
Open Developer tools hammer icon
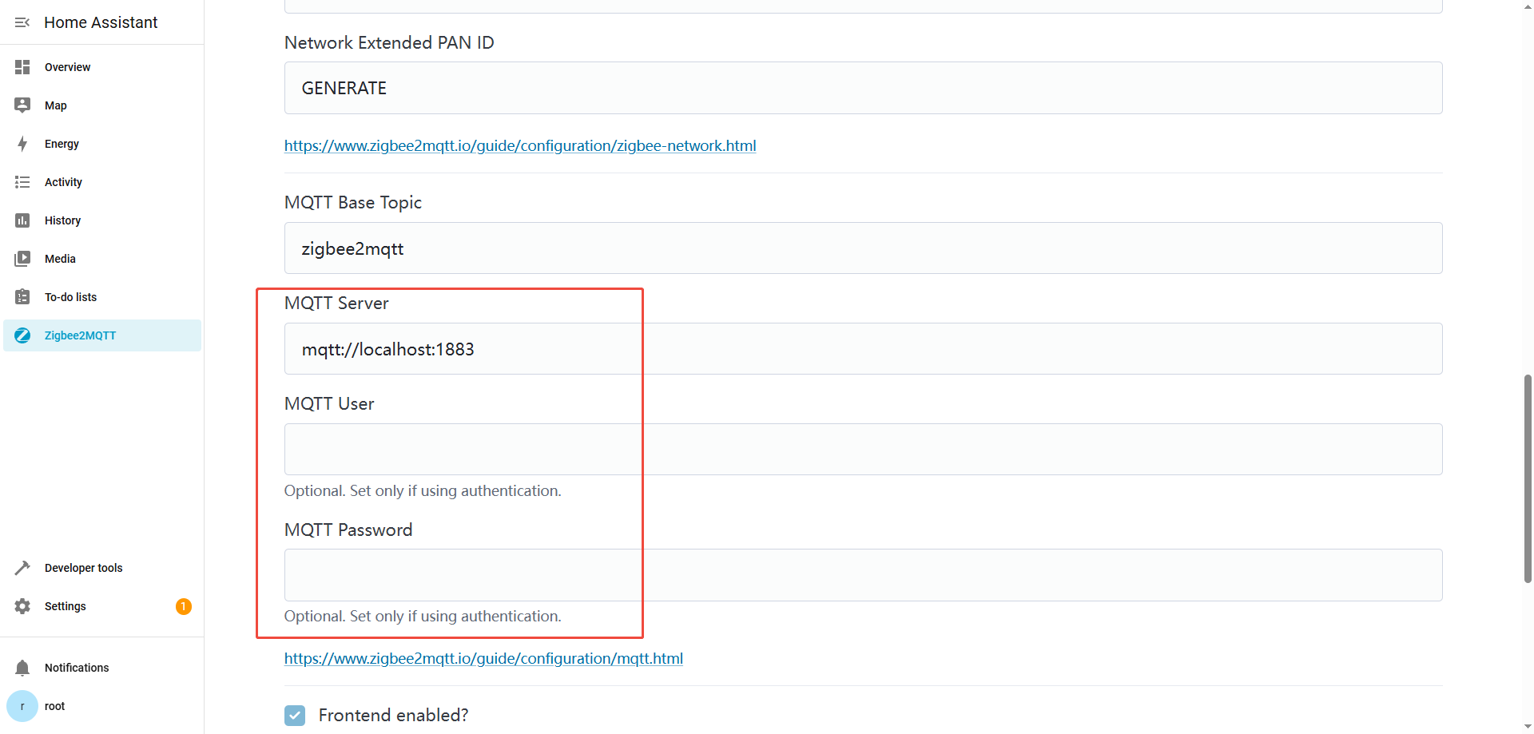point(22,568)
